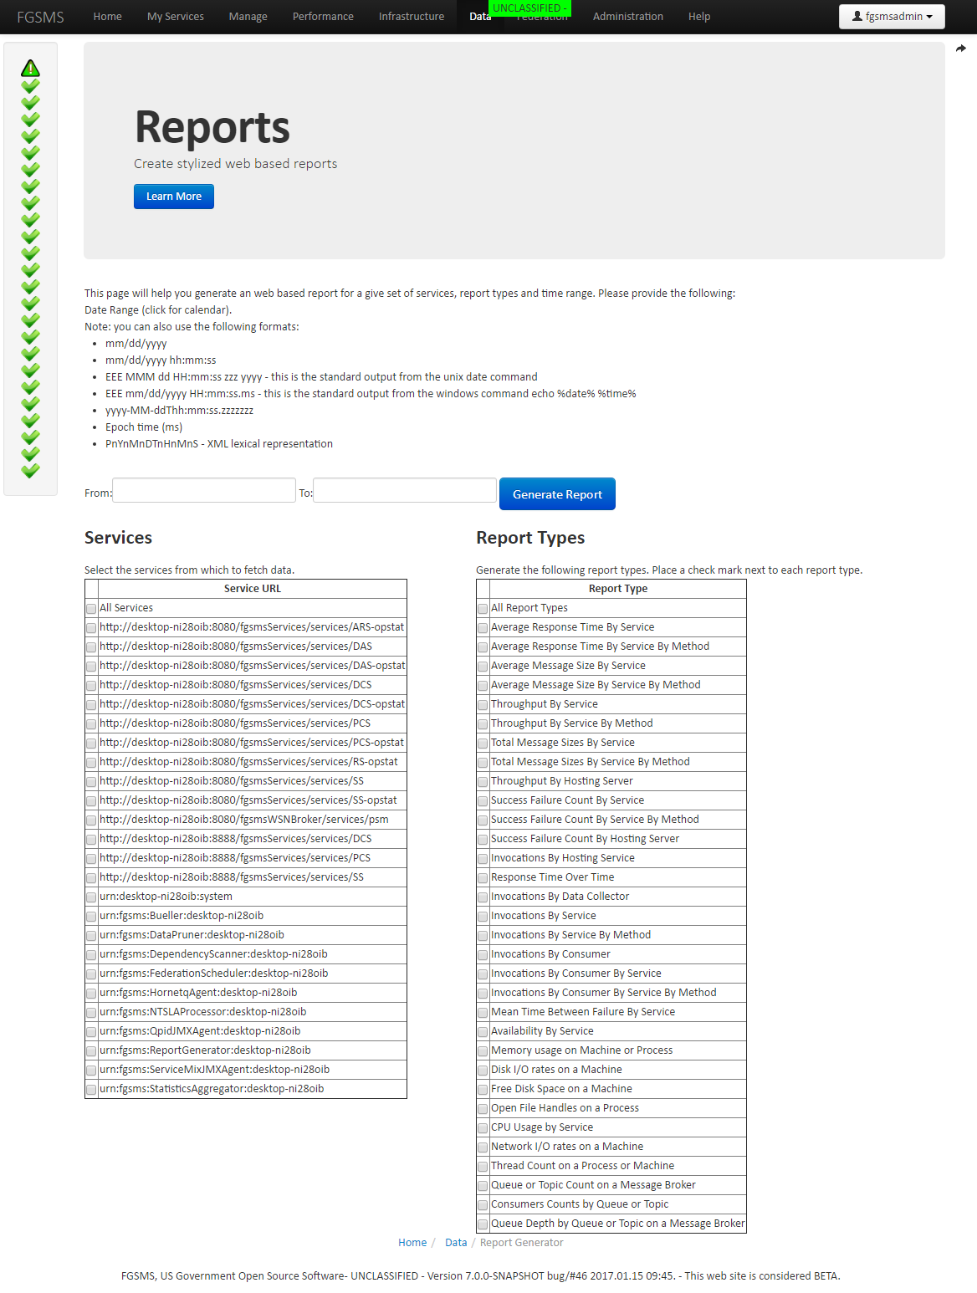Click the Data breadcrumb link

pos(456,1243)
